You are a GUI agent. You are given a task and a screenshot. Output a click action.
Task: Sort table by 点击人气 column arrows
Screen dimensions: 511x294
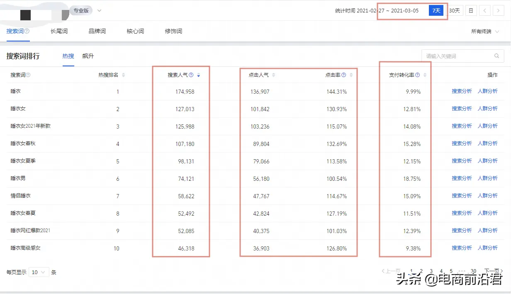coord(273,75)
